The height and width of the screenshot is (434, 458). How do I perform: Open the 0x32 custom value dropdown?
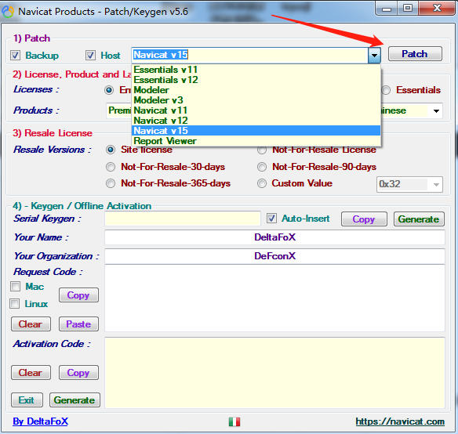pyautogui.click(x=436, y=184)
